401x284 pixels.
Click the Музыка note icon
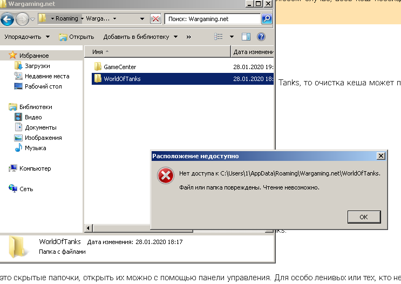pos(18,147)
